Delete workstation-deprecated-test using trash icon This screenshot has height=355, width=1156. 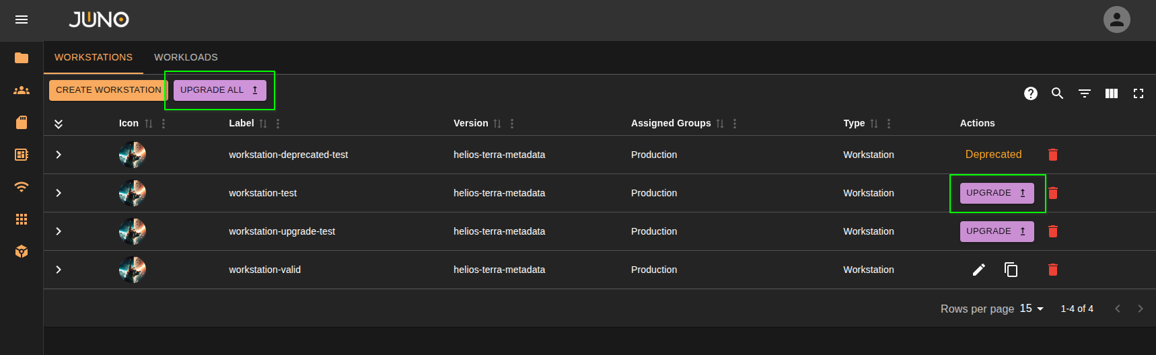[1052, 155]
